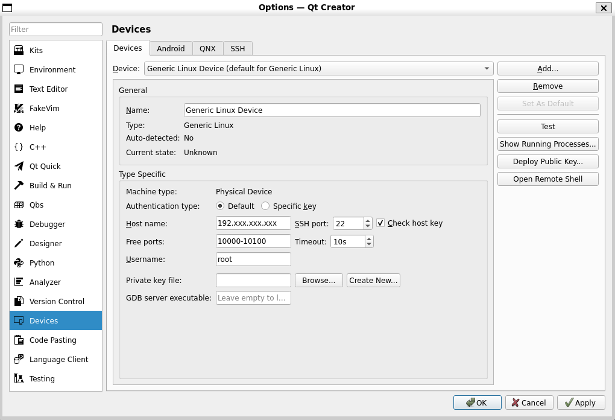The image size is (615, 420).
Task: Select the Language Client icon
Action: pyautogui.click(x=19, y=359)
